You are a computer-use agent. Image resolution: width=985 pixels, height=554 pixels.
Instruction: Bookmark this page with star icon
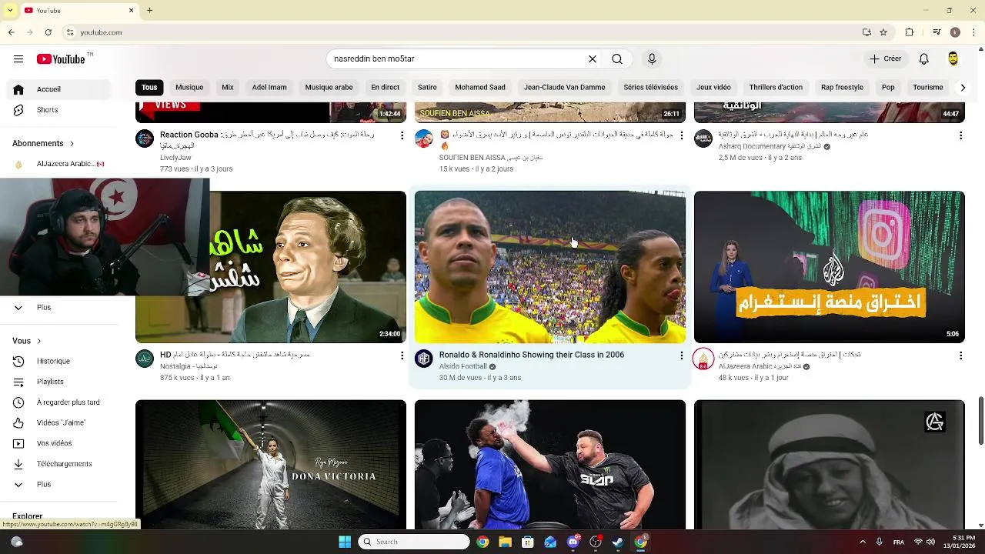[x=883, y=32]
